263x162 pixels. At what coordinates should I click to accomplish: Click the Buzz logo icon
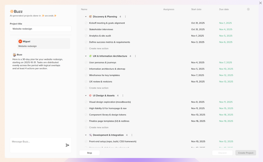pos(12,12)
